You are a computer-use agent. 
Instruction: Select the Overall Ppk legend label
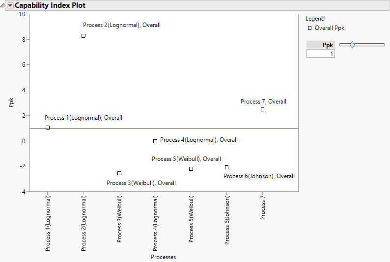coord(330,28)
